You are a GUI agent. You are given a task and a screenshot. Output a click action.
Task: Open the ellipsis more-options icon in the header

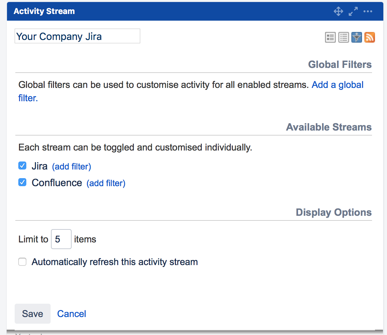tap(368, 11)
